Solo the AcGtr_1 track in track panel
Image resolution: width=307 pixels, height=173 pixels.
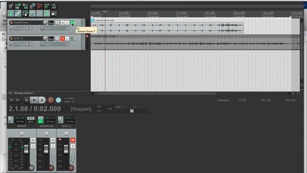tap(67, 38)
